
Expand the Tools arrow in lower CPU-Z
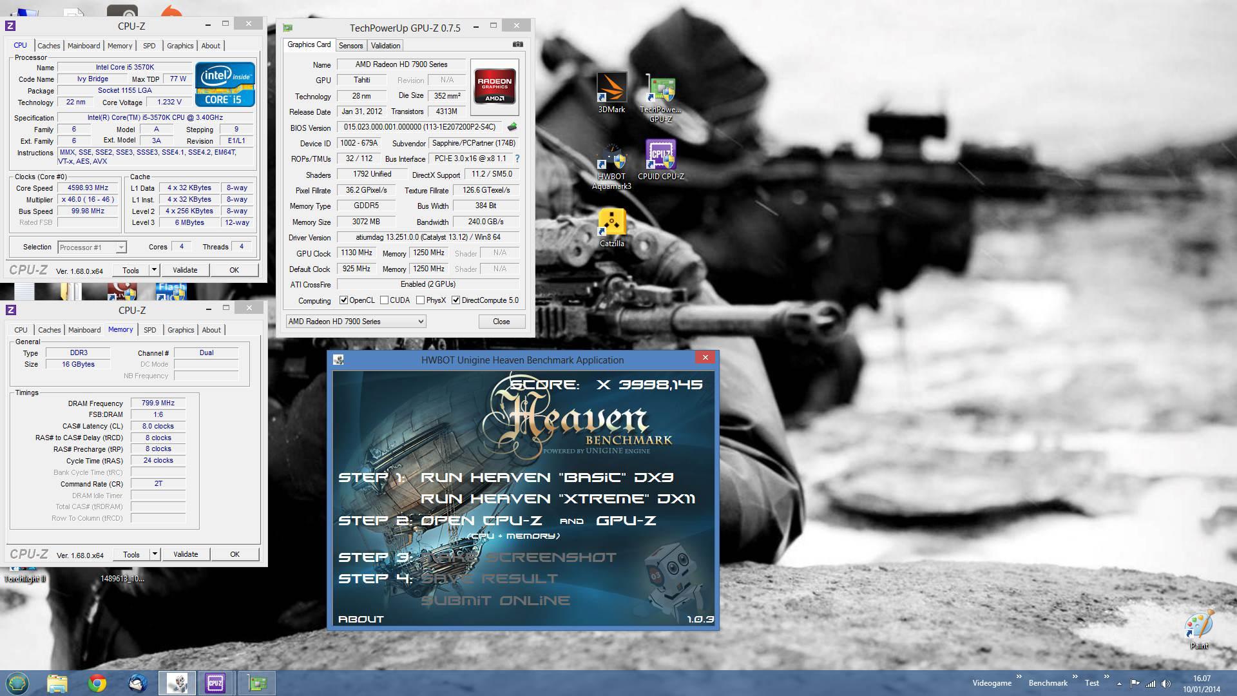coord(155,554)
